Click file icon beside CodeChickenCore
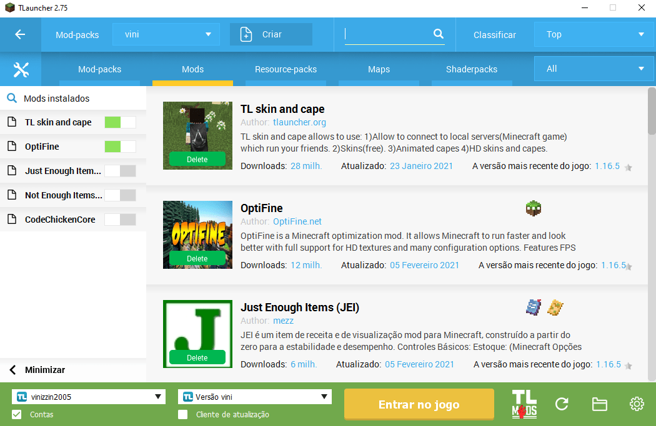 12,219
